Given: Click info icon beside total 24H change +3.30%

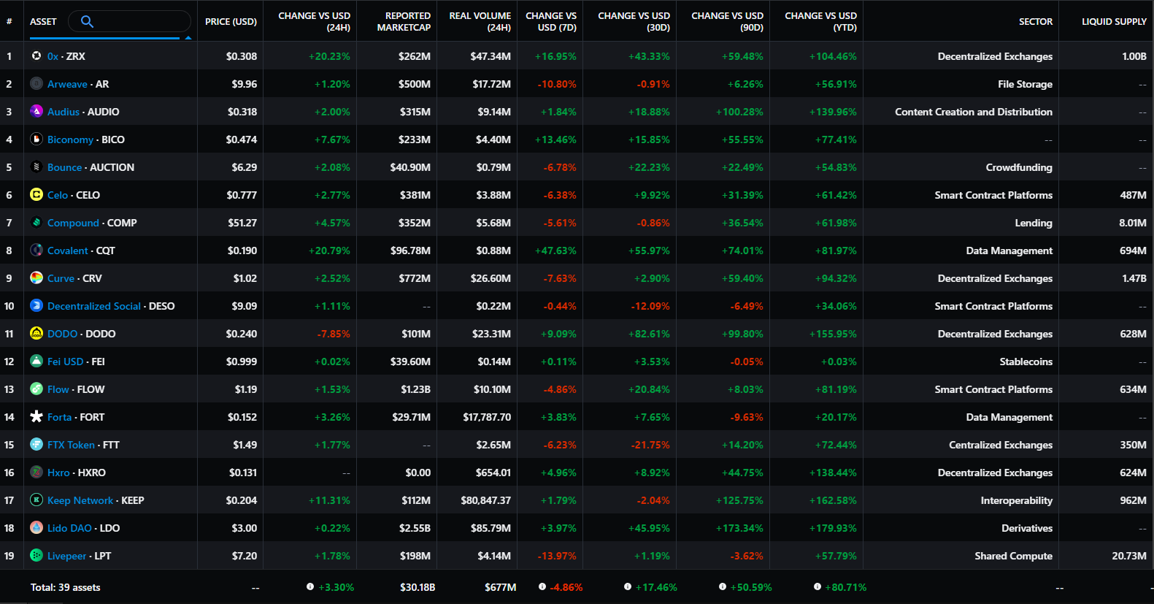Looking at the screenshot, I should click(x=310, y=586).
